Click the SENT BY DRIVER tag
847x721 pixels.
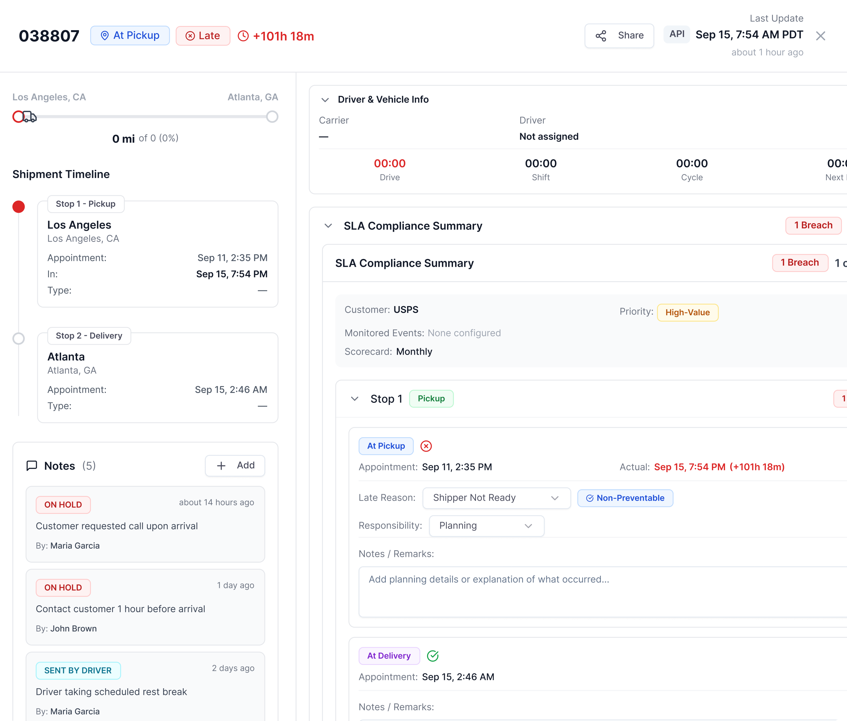click(78, 670)
